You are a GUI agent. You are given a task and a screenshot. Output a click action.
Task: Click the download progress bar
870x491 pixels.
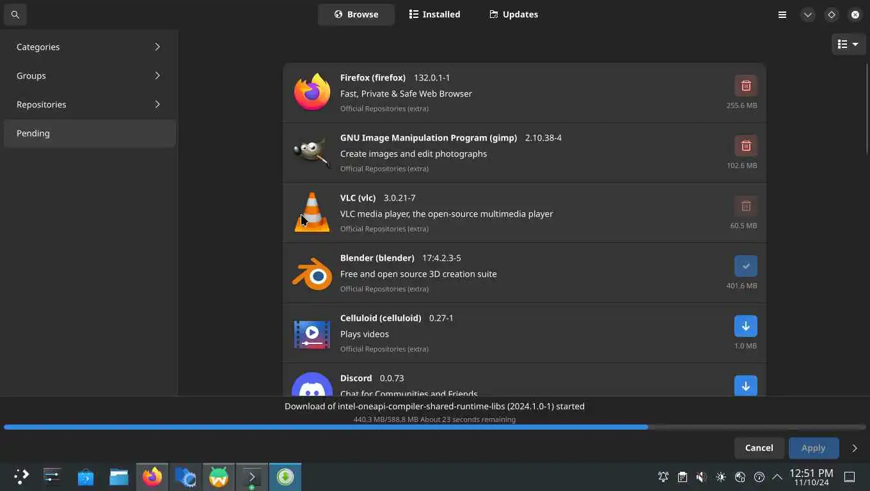tap(435, 427)
